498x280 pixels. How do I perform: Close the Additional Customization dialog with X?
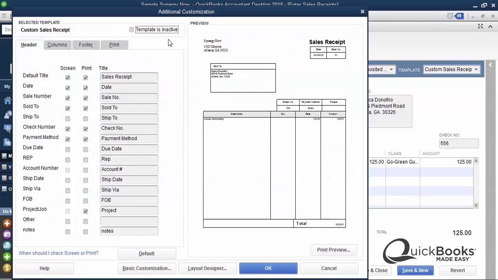(363, 12)
